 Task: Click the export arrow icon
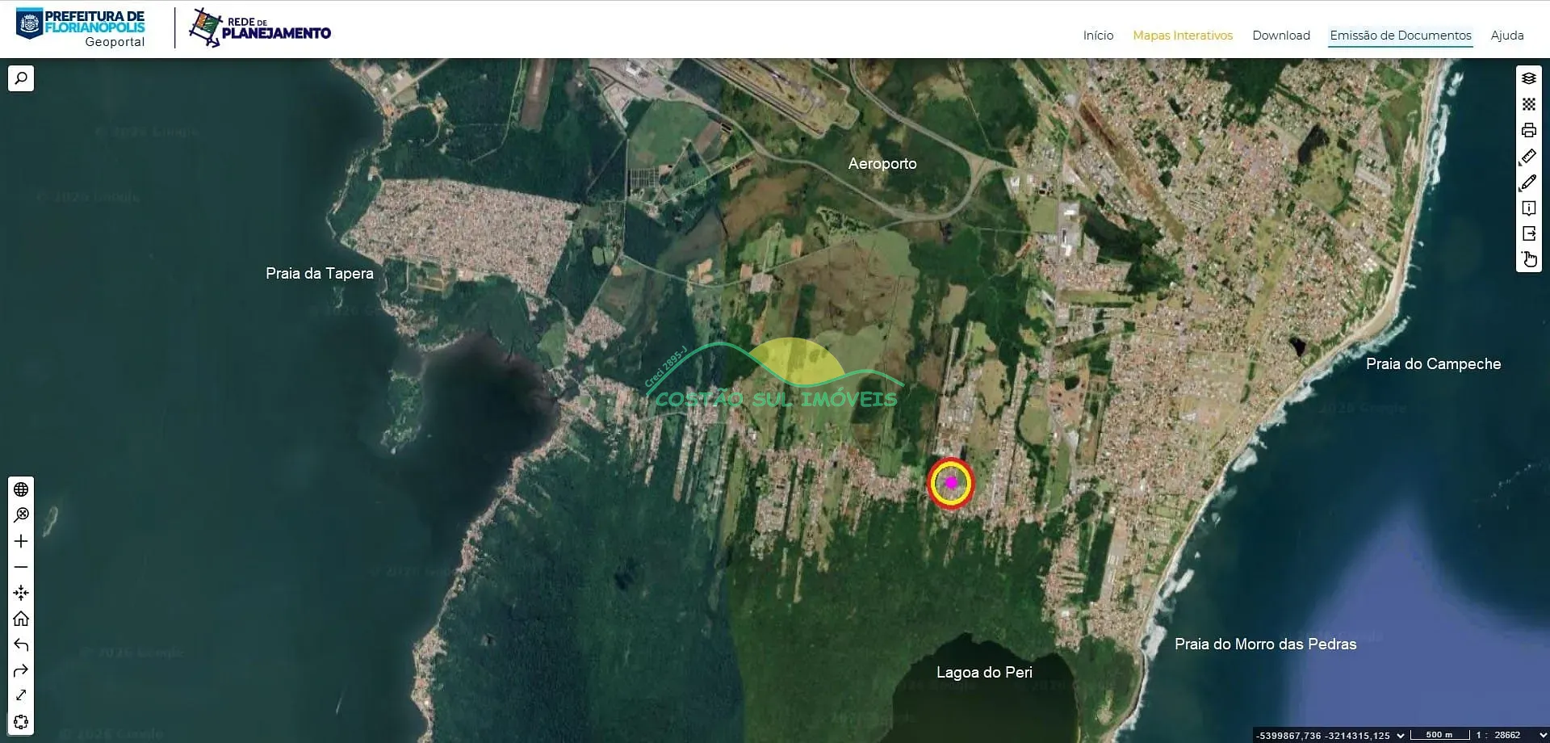coord(1528,233)
